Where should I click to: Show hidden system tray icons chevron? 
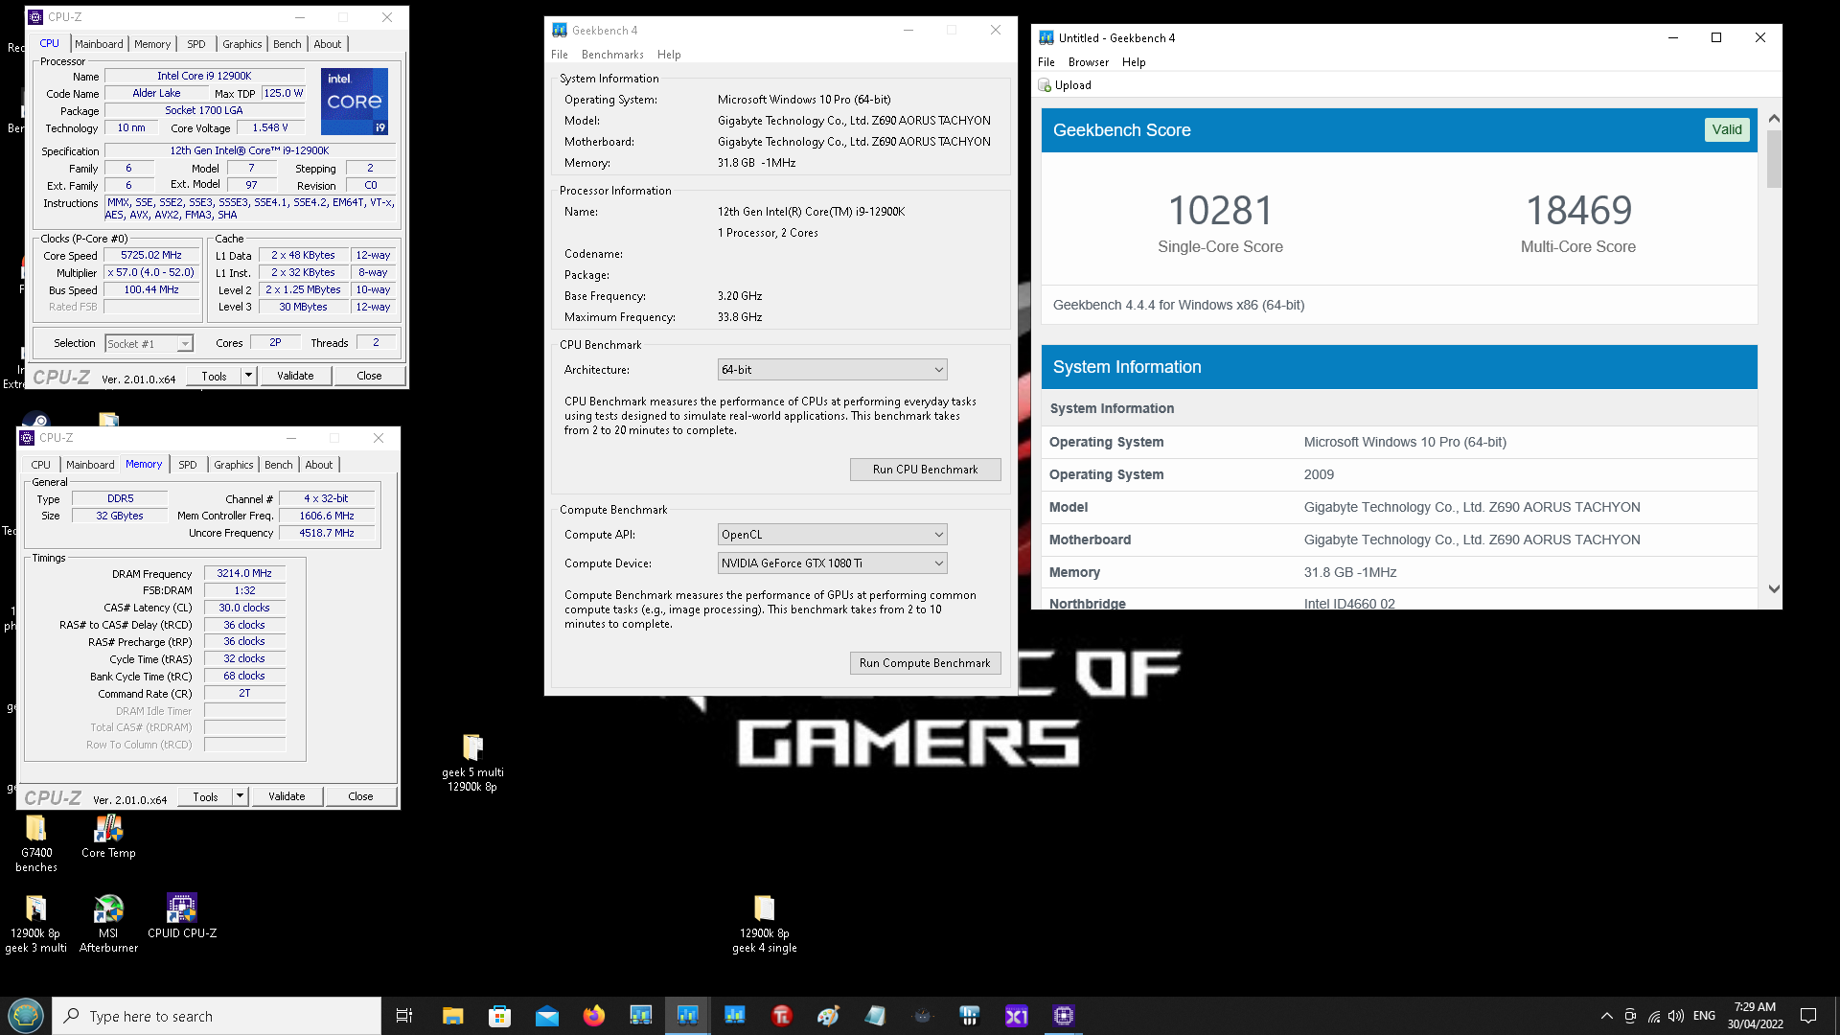tap(1607, 1016)
